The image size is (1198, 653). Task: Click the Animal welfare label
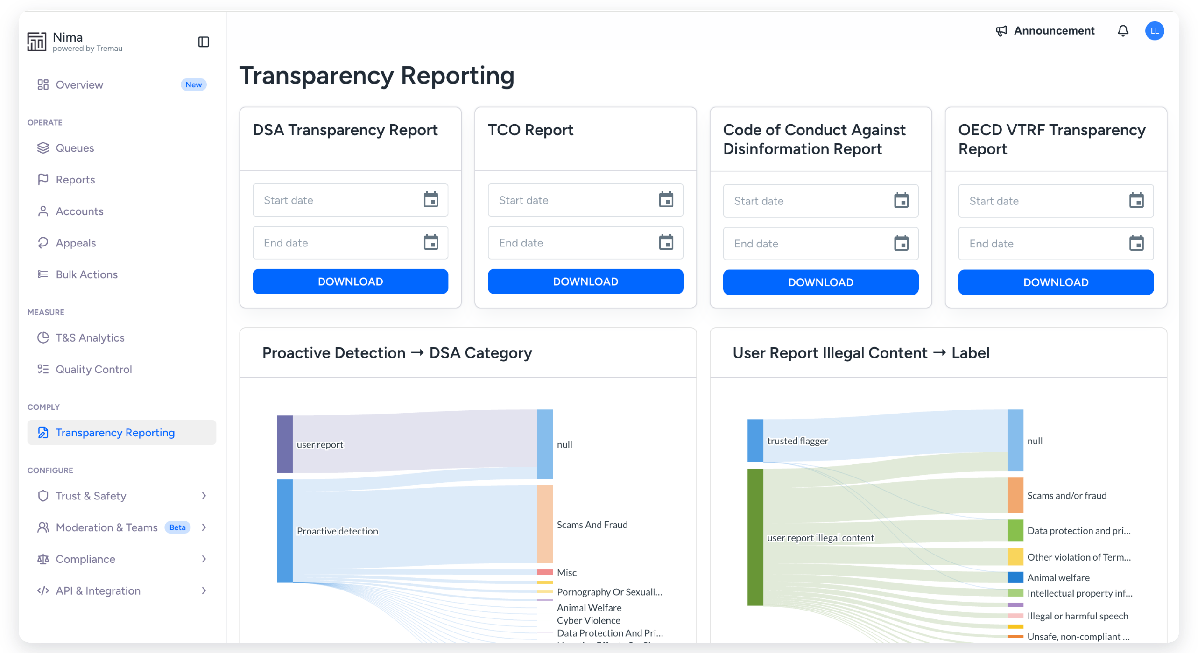point(1058,578)
